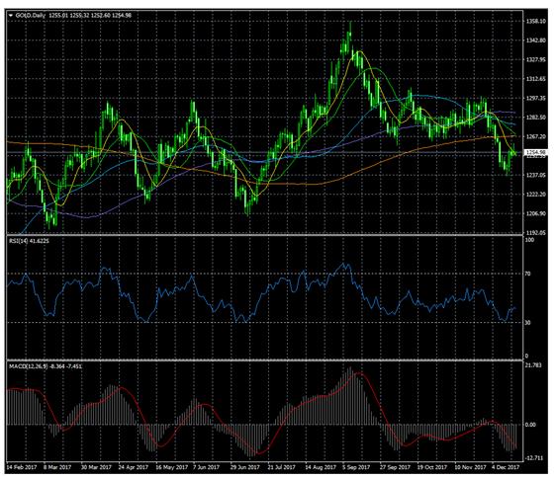Open the chart menu triangle beside GOLD,Daily
The width and height of the screenshot is (556, 479).
(10, 16)
